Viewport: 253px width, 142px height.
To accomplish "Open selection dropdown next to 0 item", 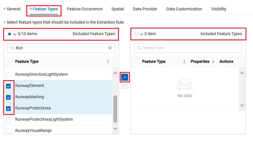I will [x=142, y=34].
